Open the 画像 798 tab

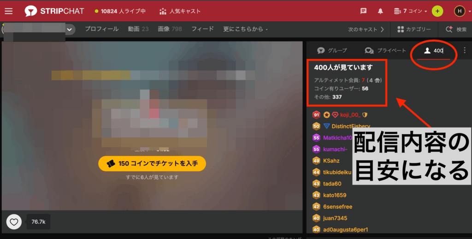[170, 29]
